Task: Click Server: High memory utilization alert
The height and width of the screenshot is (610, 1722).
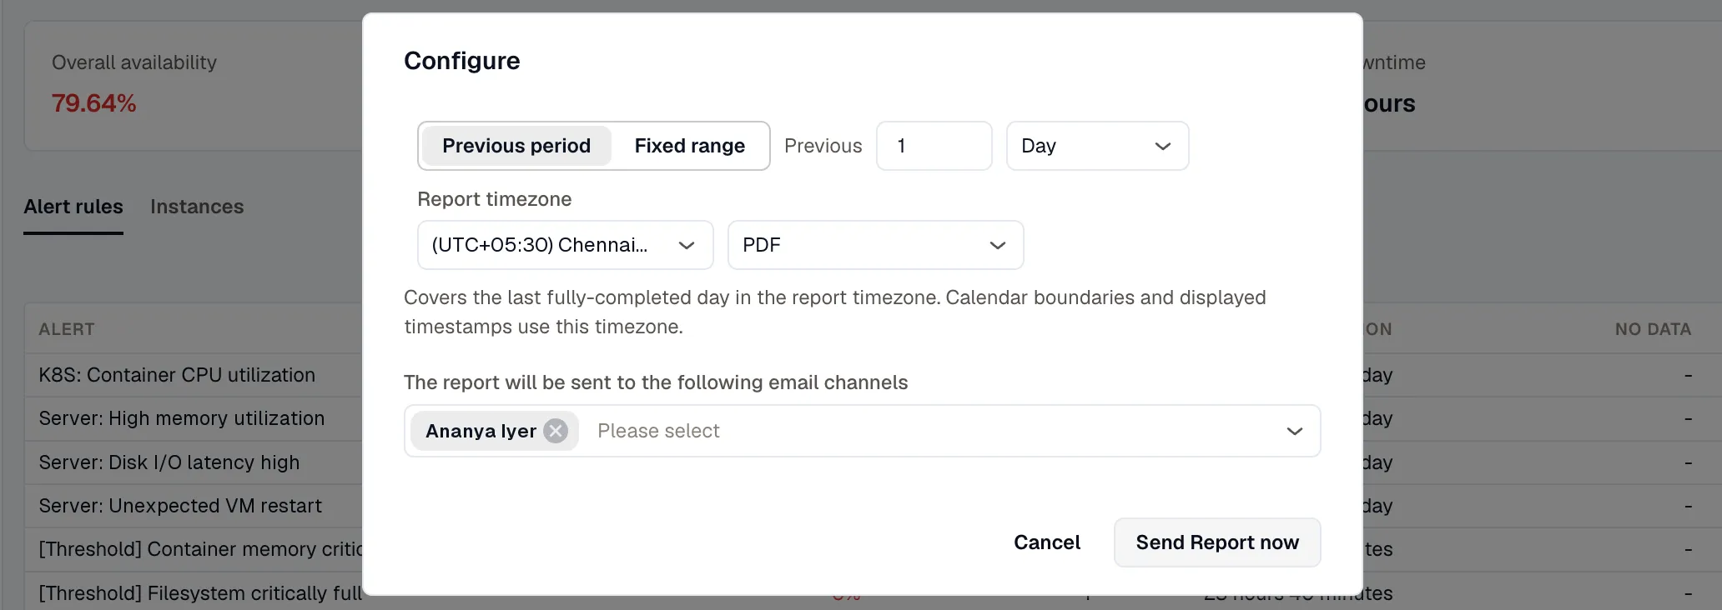Action: pos(182,418)
